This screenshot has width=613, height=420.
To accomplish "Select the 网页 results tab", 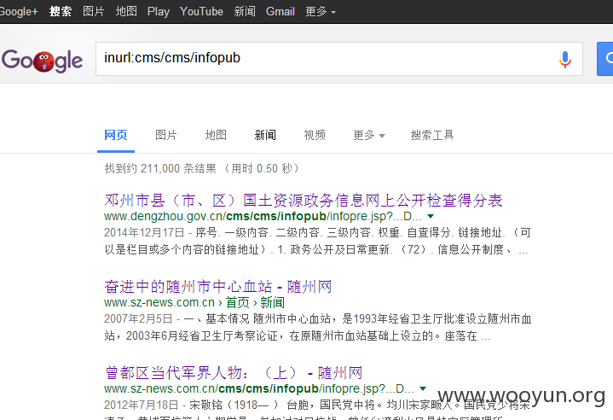I will 116,135.
